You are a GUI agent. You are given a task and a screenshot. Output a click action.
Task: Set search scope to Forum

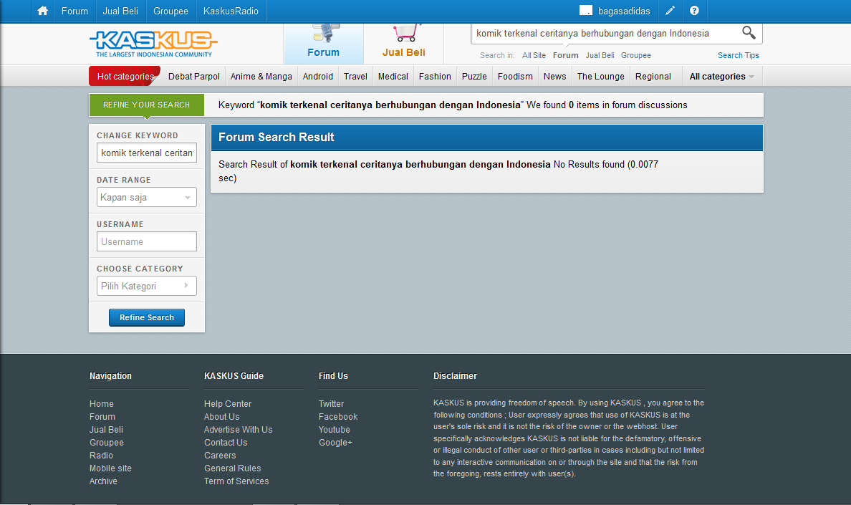click(x=565, y=55)
